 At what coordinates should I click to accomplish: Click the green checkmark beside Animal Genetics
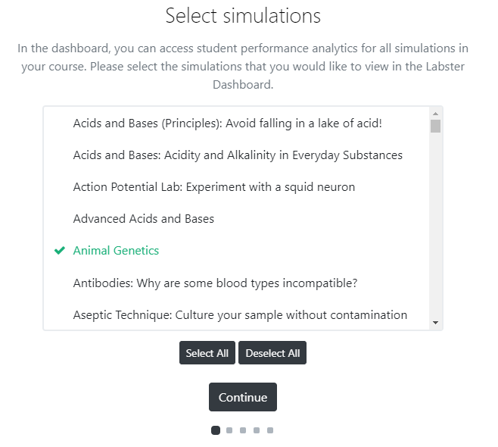point(60,251)
